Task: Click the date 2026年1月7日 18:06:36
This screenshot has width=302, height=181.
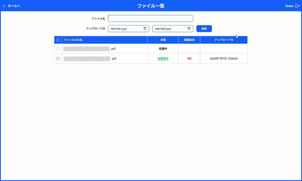Action: click(x=223, y=59)
